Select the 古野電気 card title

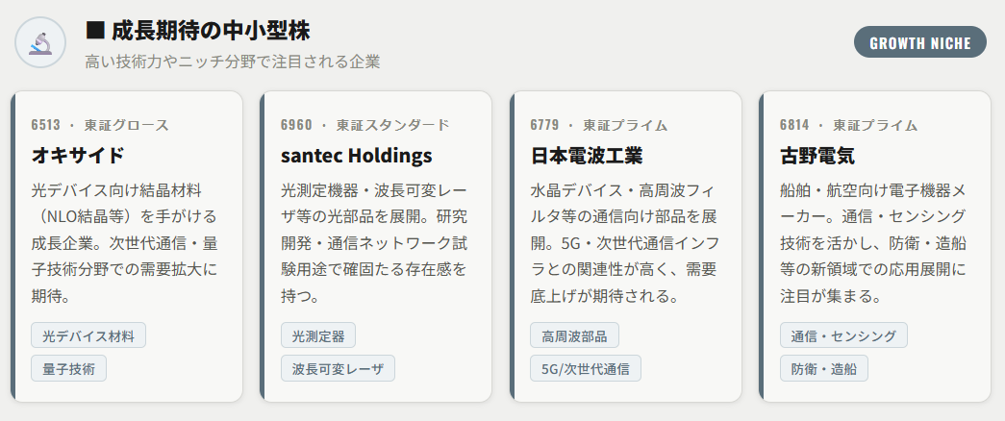817,156
